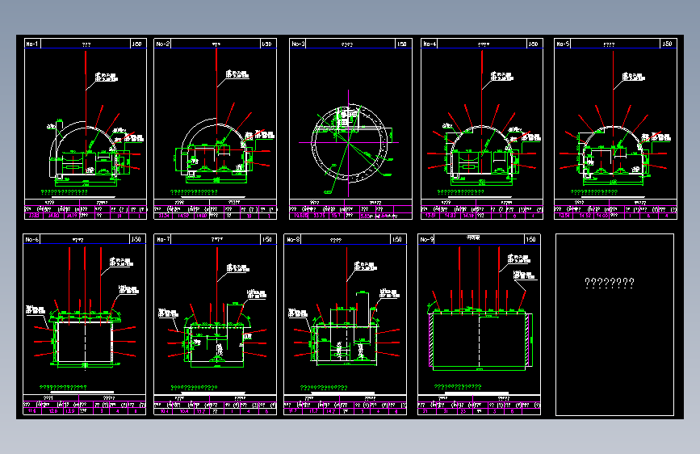This screenshot has height=454, width=700.
Task: Select the title text in sheet No-7 header
Action: pos(217,239)
